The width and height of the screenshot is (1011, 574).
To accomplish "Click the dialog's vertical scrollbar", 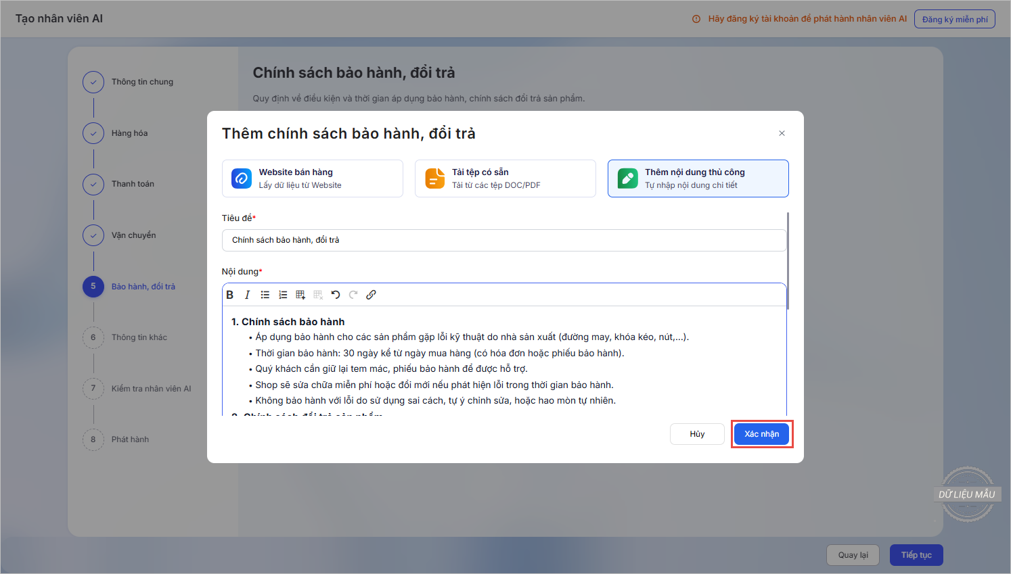I will pos(788,260).
